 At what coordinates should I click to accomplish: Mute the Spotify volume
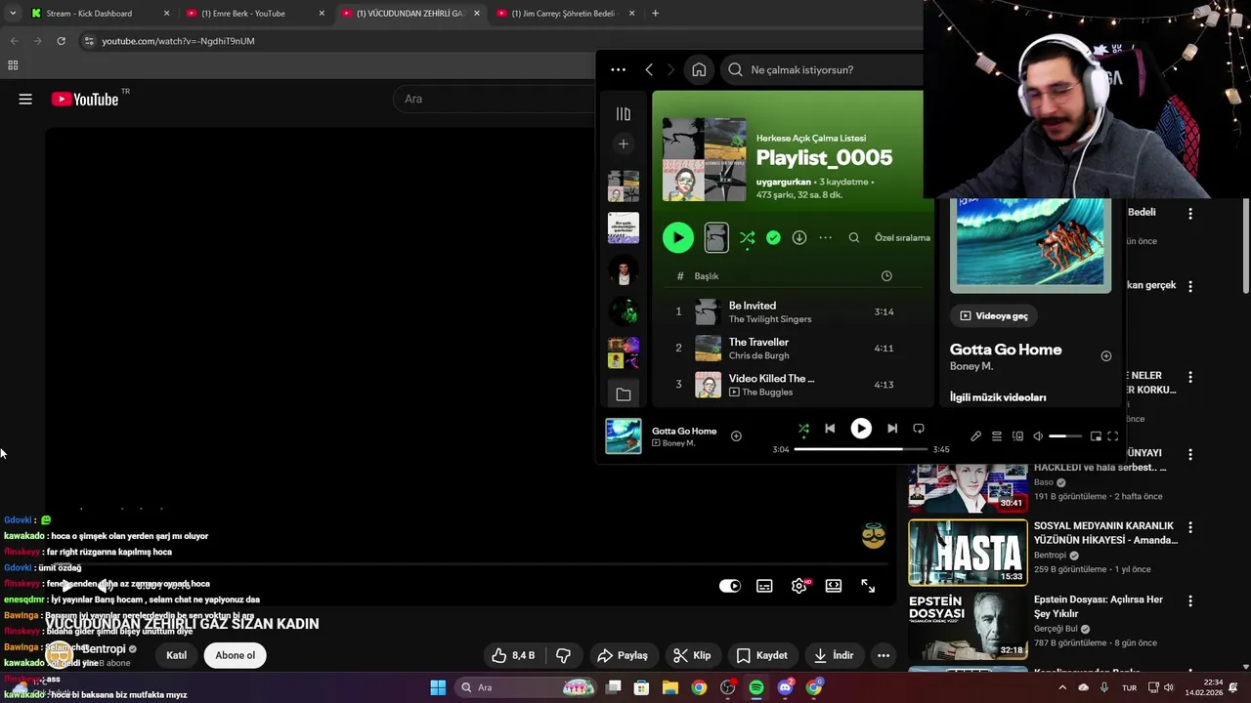[1038, 436]
